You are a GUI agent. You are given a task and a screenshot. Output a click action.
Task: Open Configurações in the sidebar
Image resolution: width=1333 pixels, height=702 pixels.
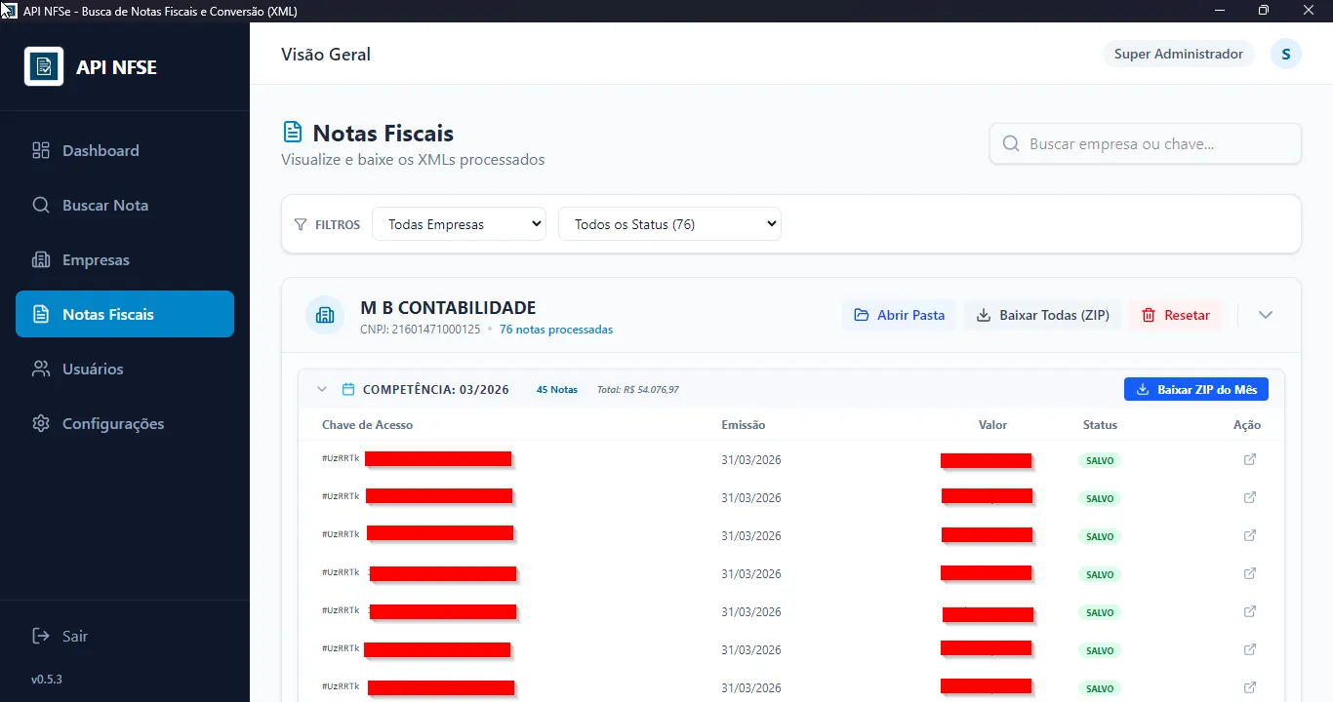[x=125, y=423]
